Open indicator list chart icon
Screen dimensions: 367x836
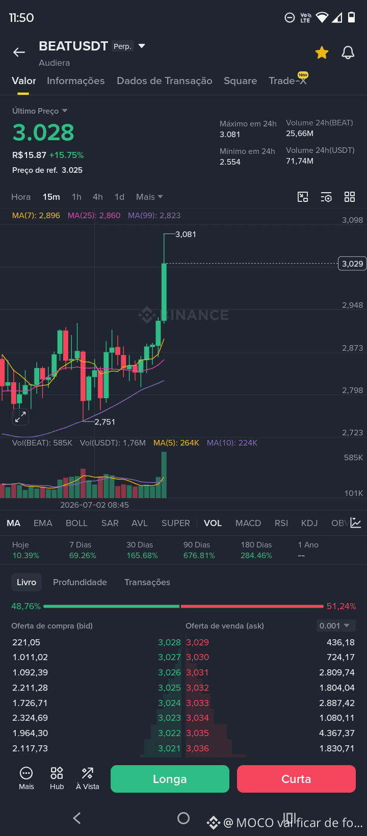356,523
